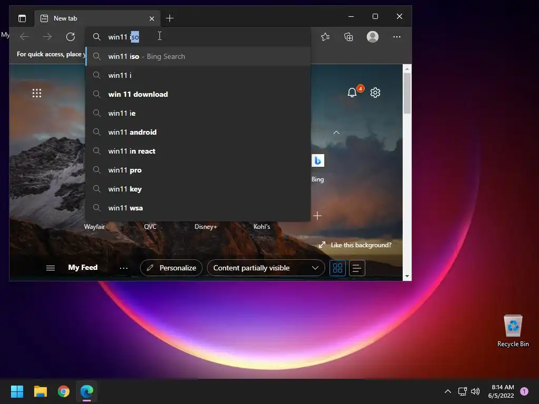
Task: Collapse quick links with the chevron
Action: [x=336, y=132]
